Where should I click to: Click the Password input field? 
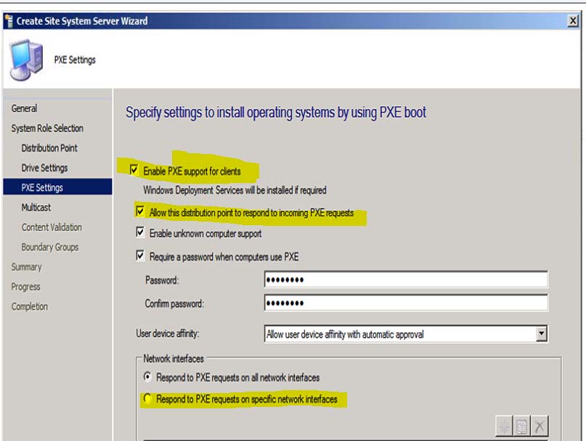406,280
